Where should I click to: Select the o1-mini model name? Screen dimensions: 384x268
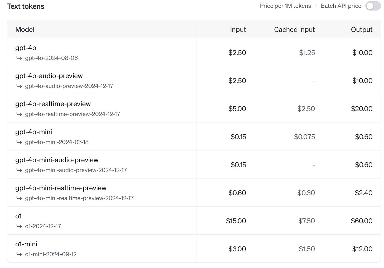(26, 244)
